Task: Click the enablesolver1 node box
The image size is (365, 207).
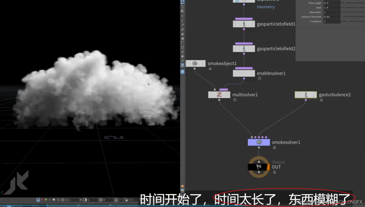Action: coord(244,73)
